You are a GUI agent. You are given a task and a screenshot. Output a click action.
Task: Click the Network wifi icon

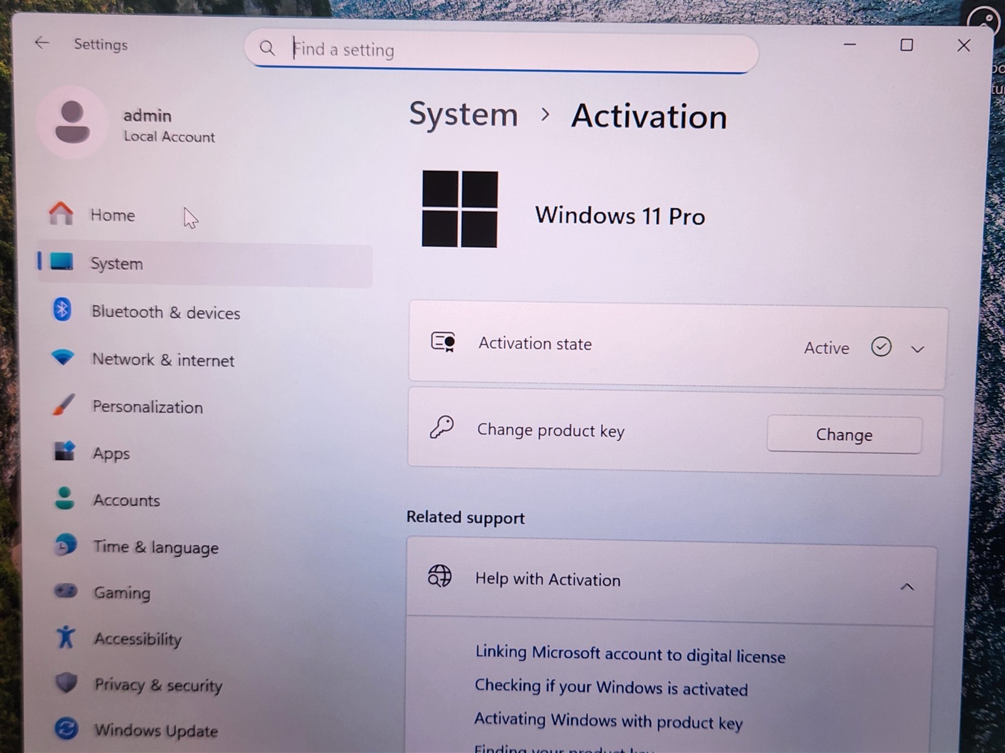63,358
